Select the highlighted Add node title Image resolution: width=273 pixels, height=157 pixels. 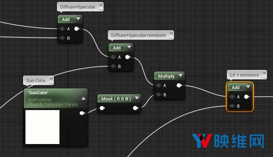pyautogui.click(x=235, y=87)
